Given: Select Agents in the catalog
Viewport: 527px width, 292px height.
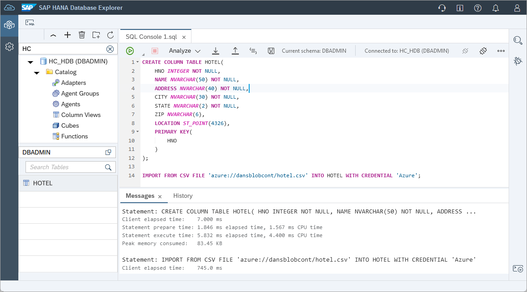Looking at the screenshot, I should 71,104.
